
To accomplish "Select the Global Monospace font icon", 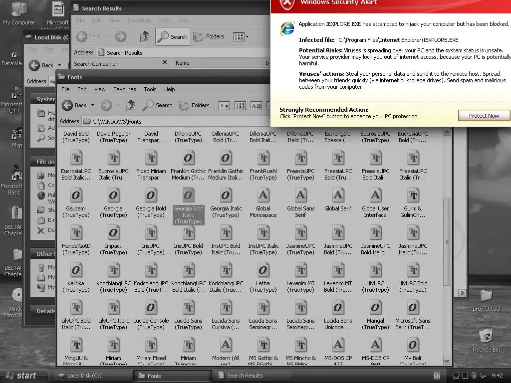I will pyautogui.click(x=263, y=195).
